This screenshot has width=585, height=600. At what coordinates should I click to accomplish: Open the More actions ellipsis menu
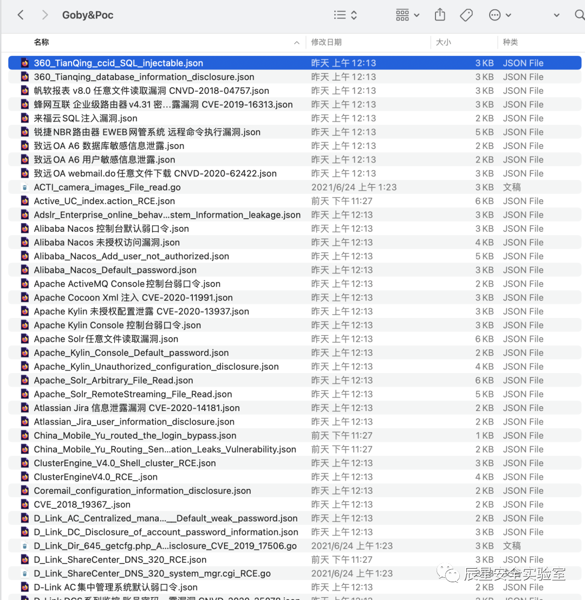point(499,15)
